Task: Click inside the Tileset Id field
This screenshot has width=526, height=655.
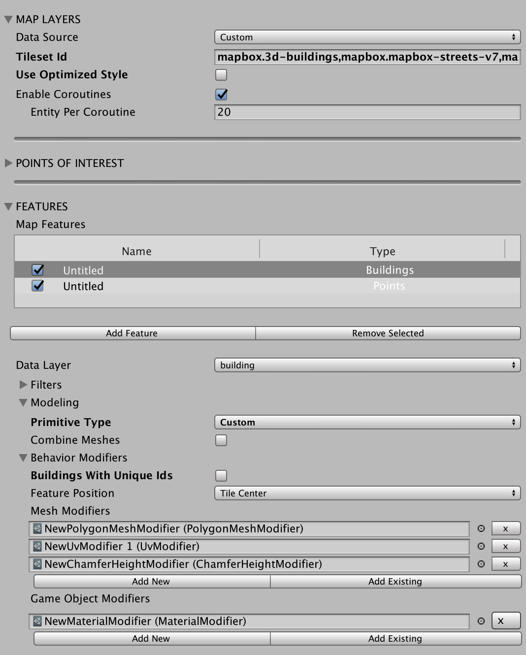Action: 367,57
